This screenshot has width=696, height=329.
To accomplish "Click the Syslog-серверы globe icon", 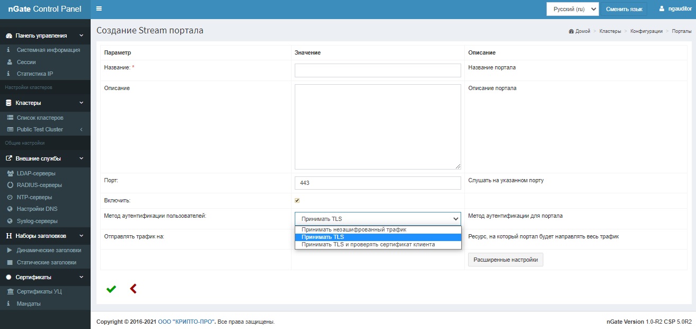I will [10, 221].
